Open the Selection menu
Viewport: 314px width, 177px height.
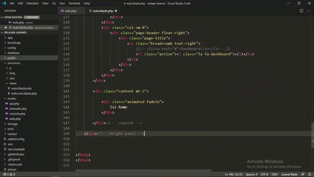[x=32, y=3]
